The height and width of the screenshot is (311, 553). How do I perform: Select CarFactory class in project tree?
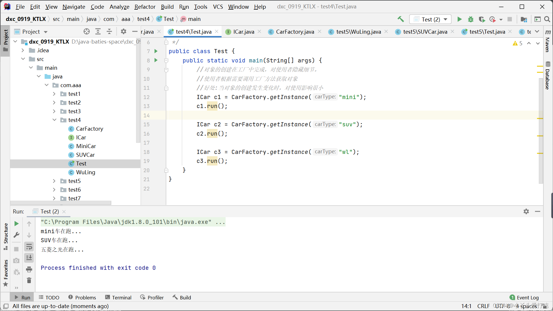[89, 129]
